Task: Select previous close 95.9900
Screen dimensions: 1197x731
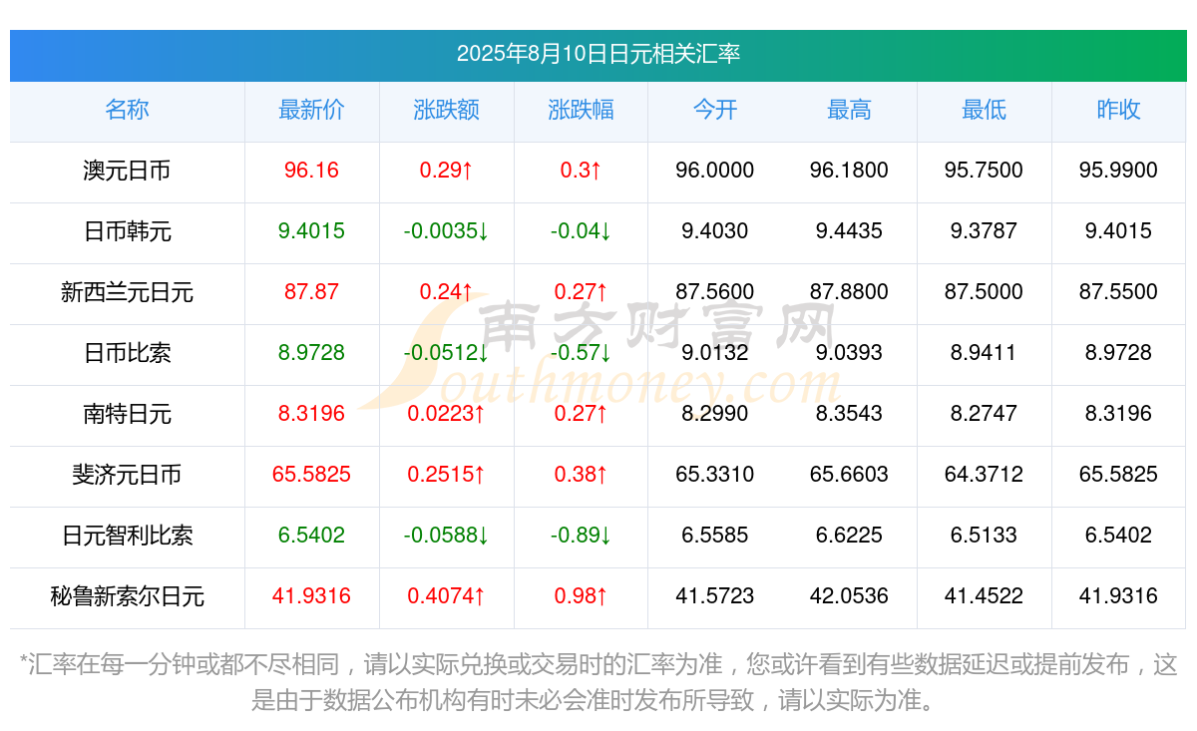Action: tap(1118, 171)
